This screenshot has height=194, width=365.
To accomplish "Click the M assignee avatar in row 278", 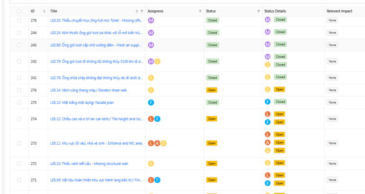I will pos(151,20).
